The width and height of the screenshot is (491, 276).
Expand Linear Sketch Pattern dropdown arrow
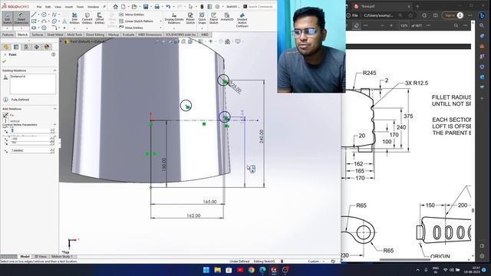(160, 21)
